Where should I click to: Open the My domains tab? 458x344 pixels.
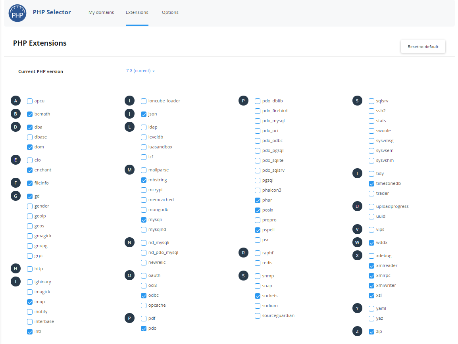(x=101, y=12)
